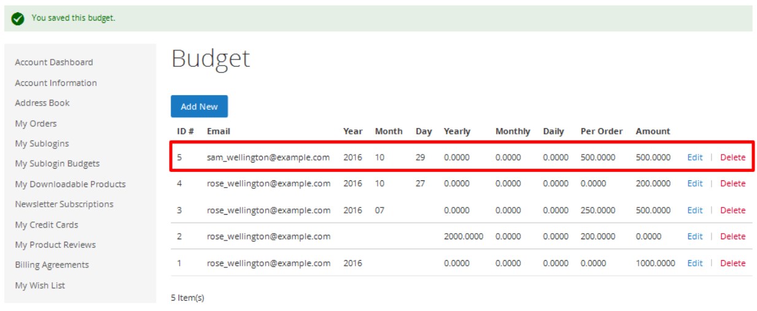The image size is (757, 311).
Task: Delete budget with ID 3
Action: 732,210
